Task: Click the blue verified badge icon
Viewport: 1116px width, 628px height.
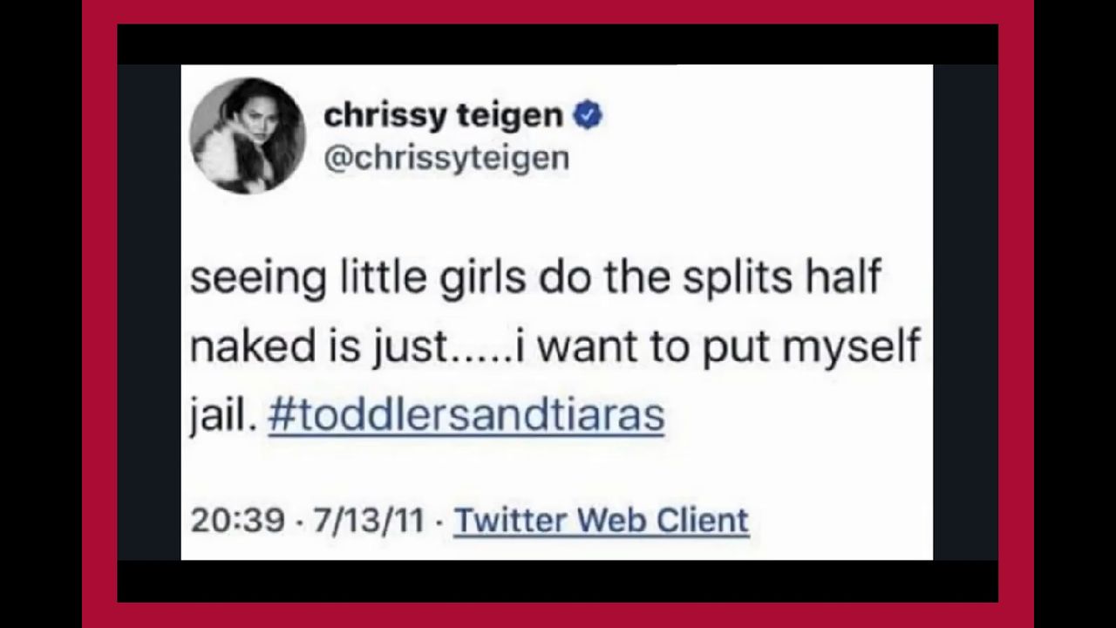Action: (589, 115)
